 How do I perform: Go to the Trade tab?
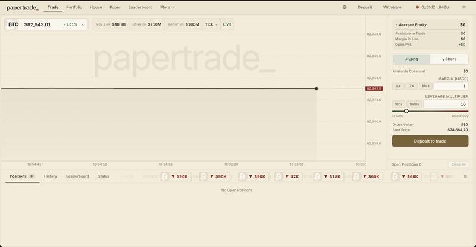53,7
